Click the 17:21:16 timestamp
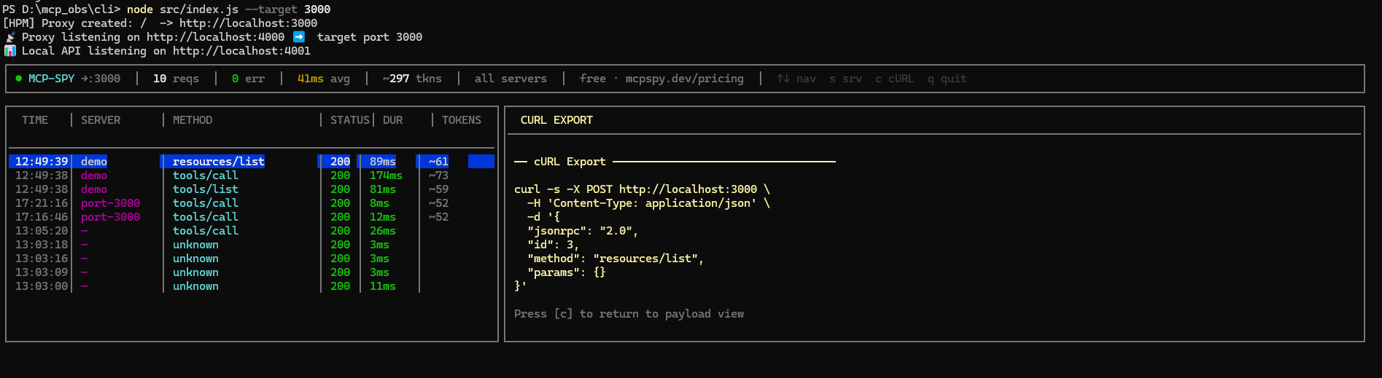 click(x=42, y=203)
